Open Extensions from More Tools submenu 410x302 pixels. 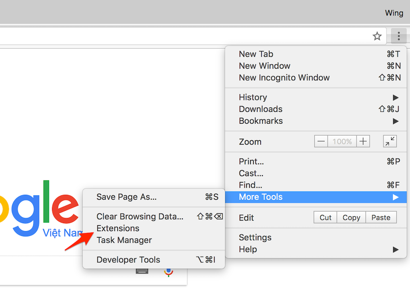(x=154, y=228)
